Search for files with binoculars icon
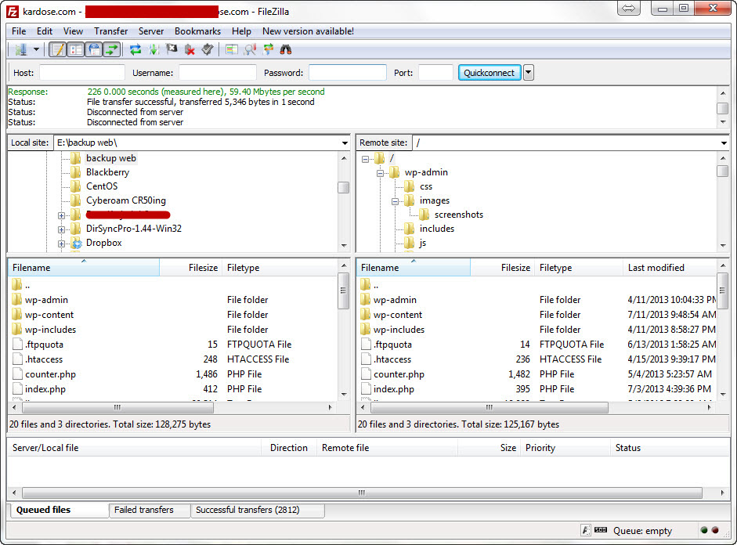Image resolution: width=737 pixels, height=545 pixels. click(x=286, y=49)
